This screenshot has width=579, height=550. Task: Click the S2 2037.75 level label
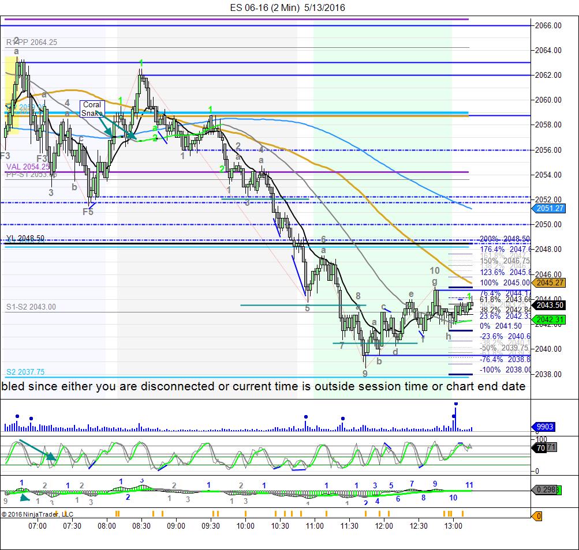(25, 372)
